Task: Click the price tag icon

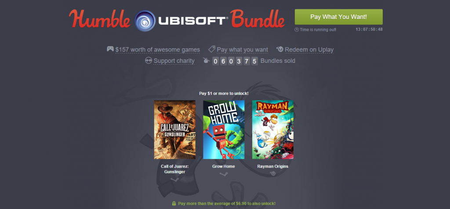Action: [212, 49]
